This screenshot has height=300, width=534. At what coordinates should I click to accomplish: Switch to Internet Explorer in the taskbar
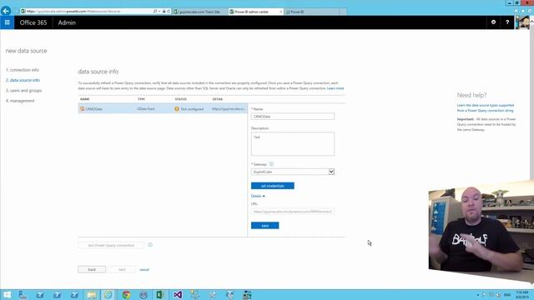click(108, 294)
